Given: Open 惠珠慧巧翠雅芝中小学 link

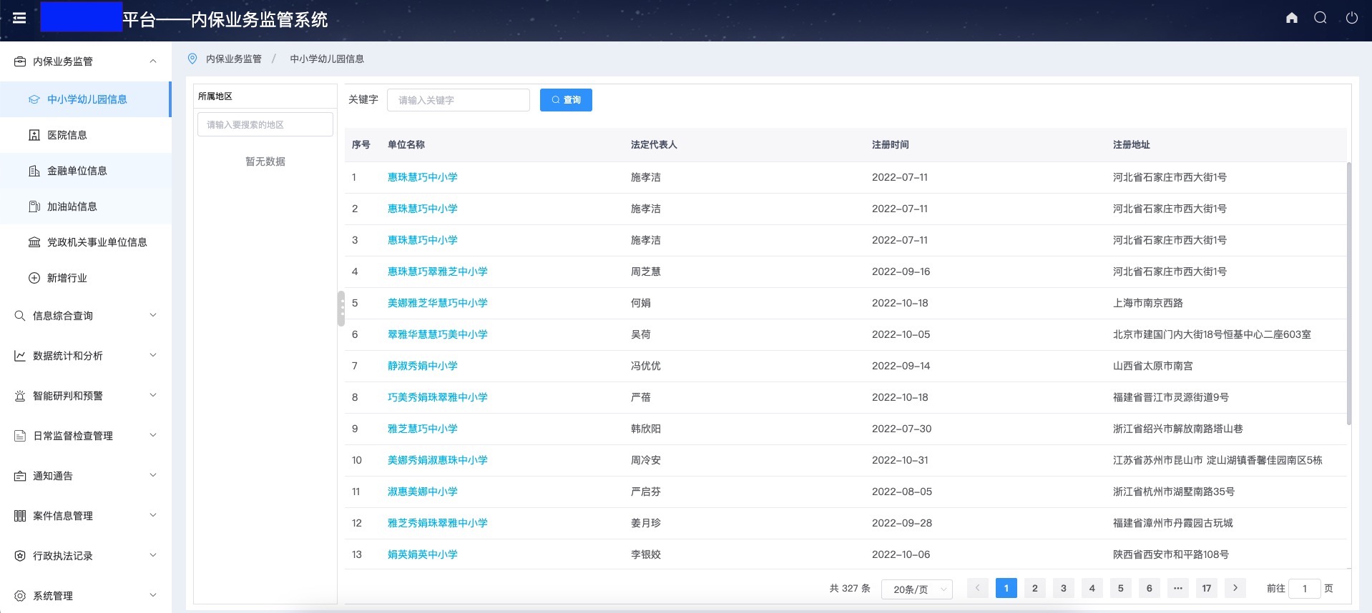Looking at the screenshot, I should point(437,271).
